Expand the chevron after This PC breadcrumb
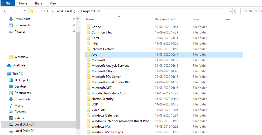Screen dimensions: 262x135 (x=52, y=11)
